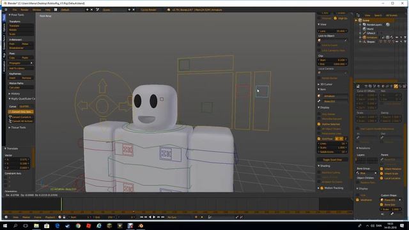
Task: Toggle the Lock to Cursor checkbox
Action: point(319,45)
